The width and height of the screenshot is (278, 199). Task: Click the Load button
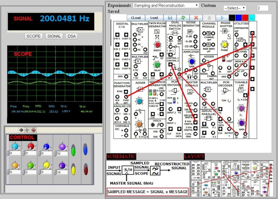pyautogui.click(x=154, y=17)
